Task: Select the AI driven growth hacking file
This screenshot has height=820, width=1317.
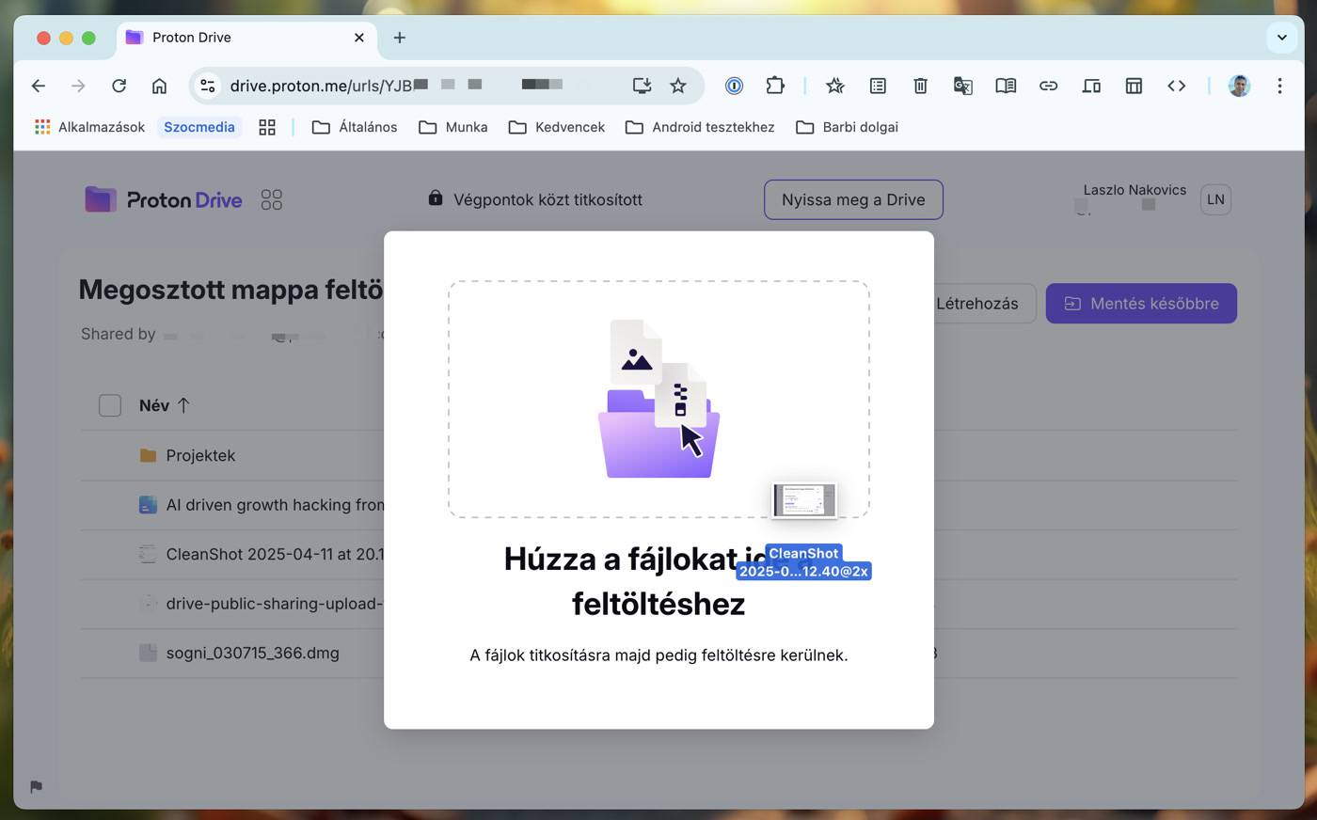Action: (658, 505)
